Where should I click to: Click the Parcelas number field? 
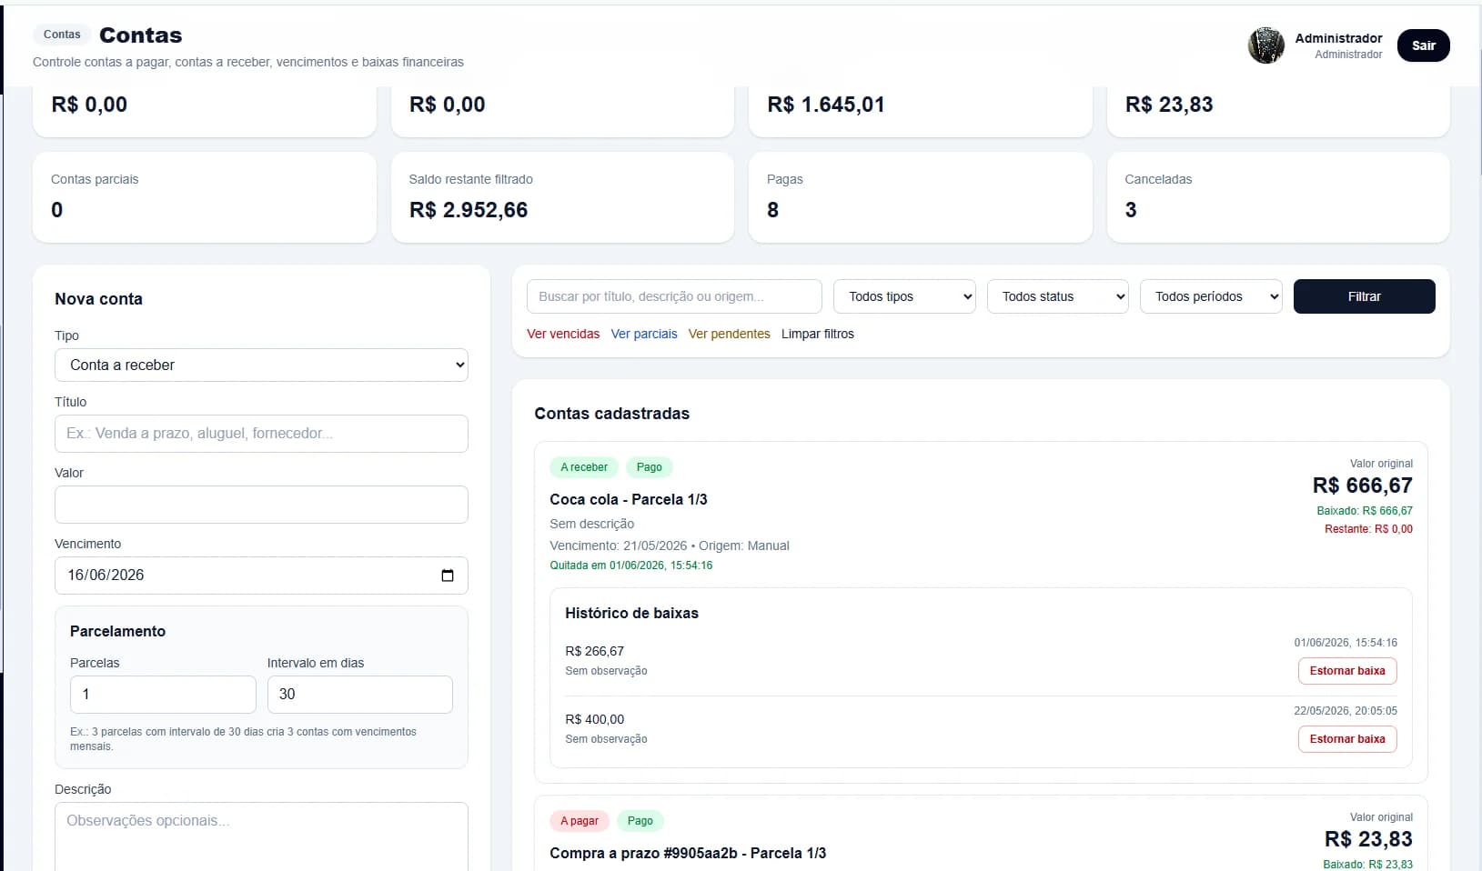click(x=163, y=695)
